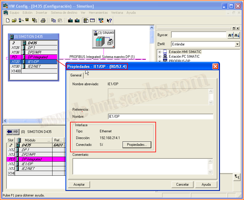Click the context Help arrow icon
The image size is (244, 200).
[x=109, y=20]
